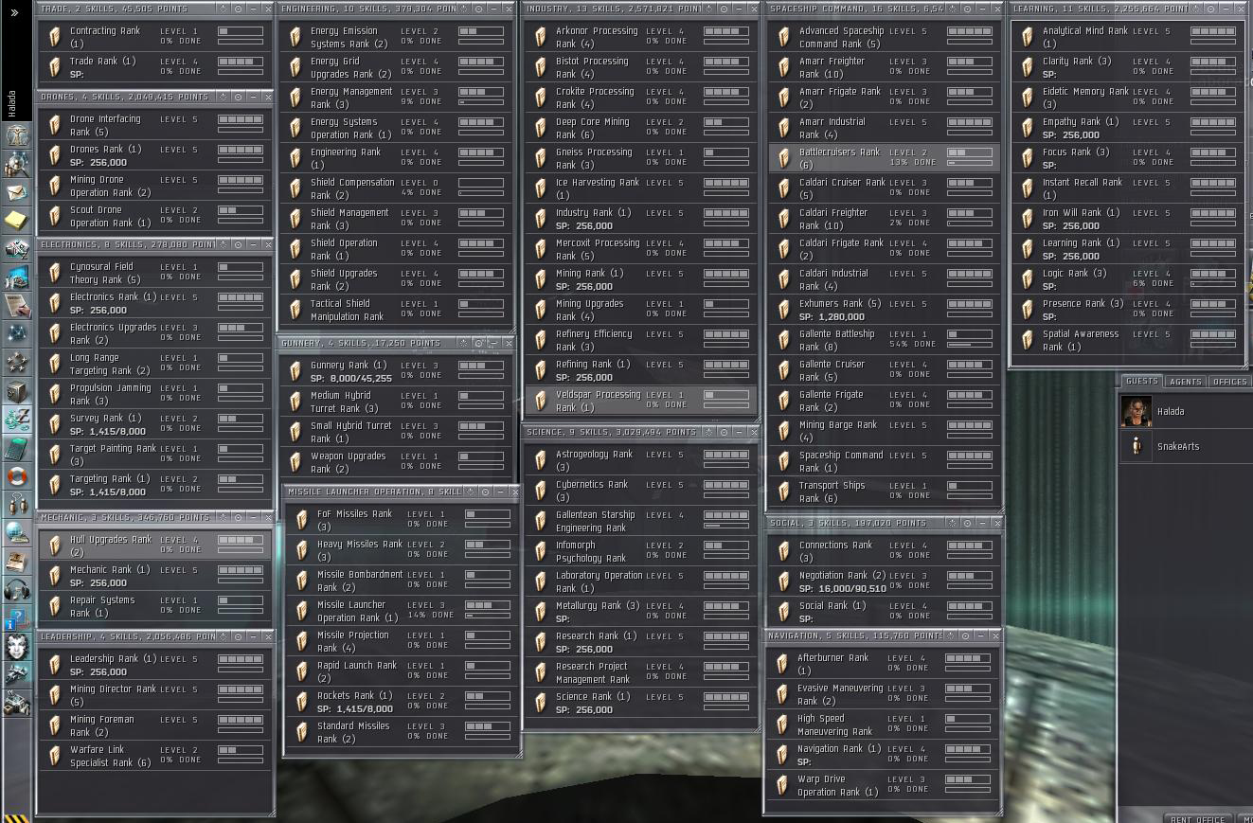This screenshot has width=1253, height=823.
Task: Select the Cynosural Field Theory skill row
Action: [x=155, y=274]
